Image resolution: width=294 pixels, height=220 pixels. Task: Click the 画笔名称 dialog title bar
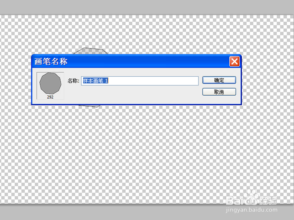coord(136,61)
